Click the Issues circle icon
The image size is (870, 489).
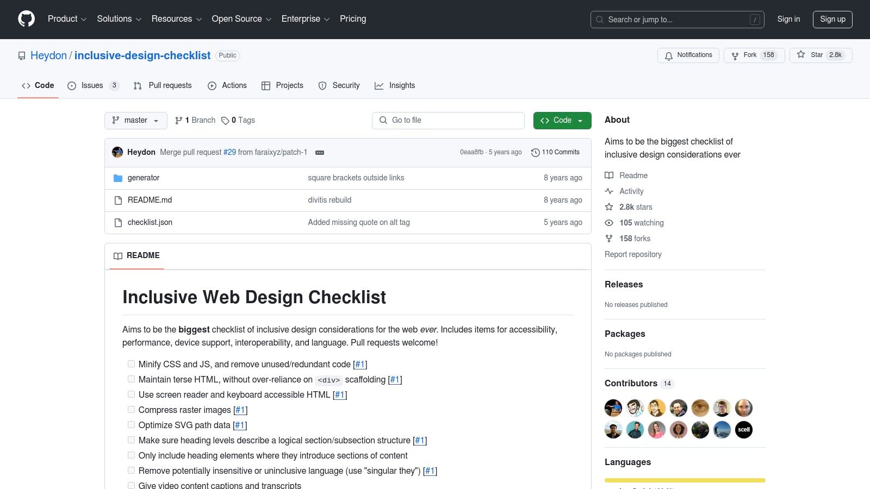(72, 86)
